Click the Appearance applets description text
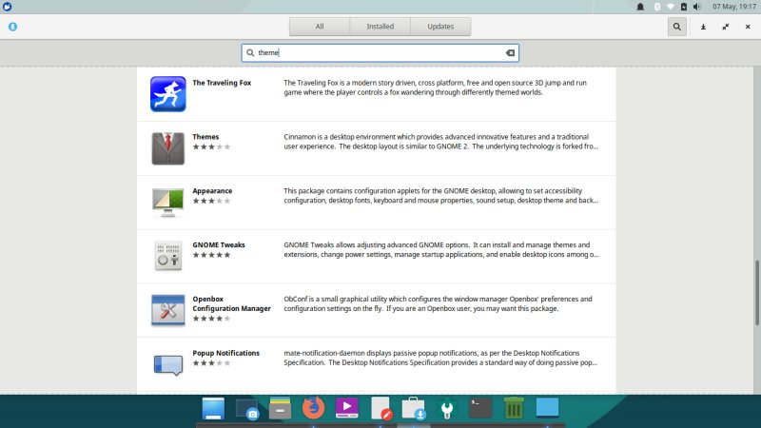Viewport: 761px width, 428px height. (441, 196)
